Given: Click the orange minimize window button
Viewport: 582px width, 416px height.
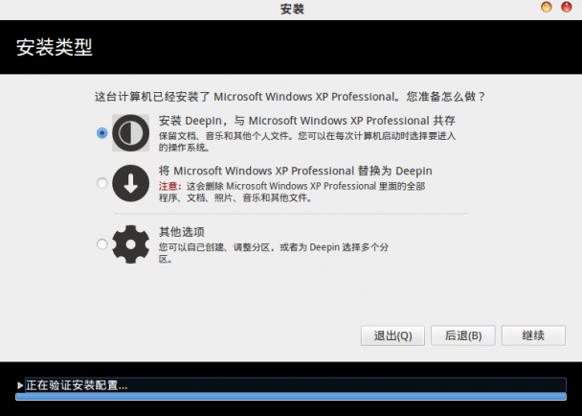Looking at the screenshot, I should (547, 7).
